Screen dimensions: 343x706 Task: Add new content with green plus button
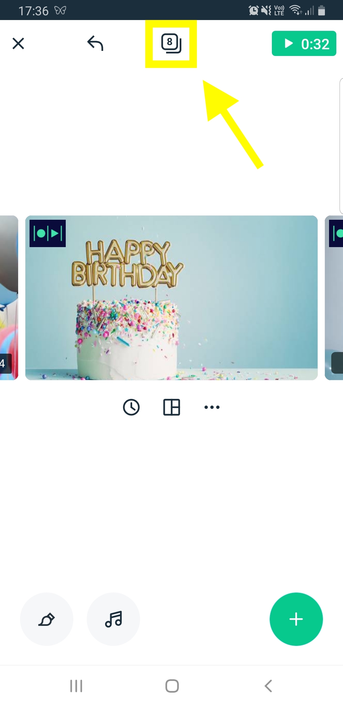pos(296,619)
